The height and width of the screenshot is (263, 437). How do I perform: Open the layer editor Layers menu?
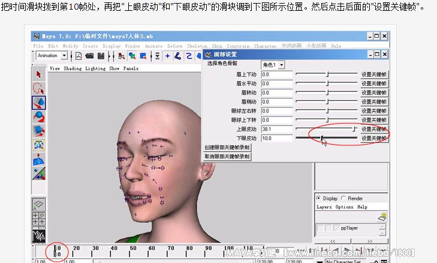click(324, 207)
